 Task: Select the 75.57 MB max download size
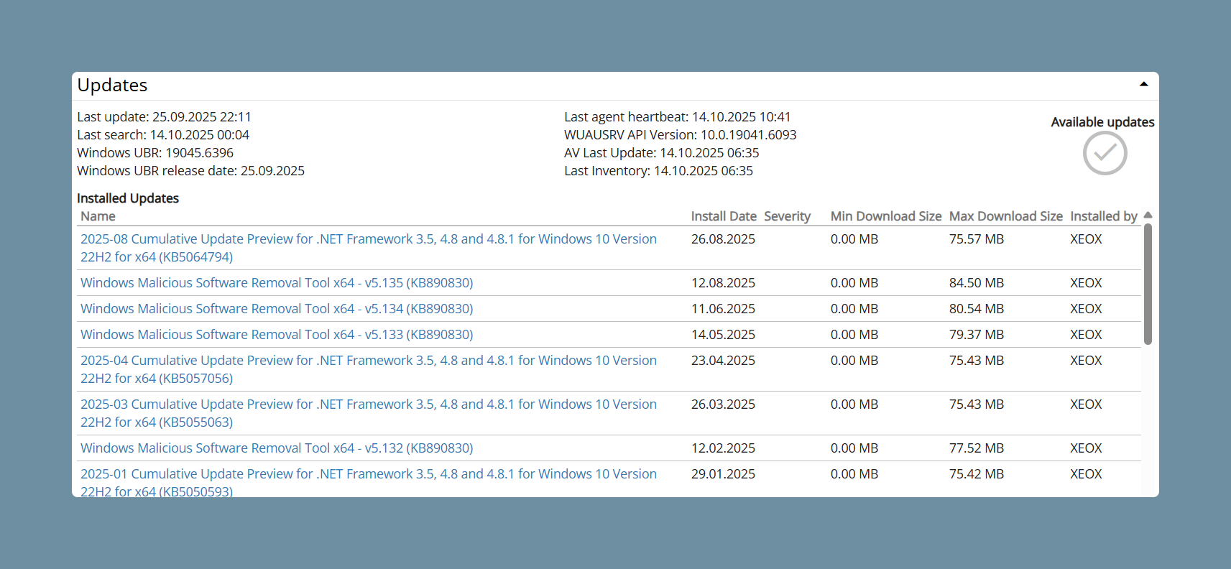[x=977, y=239]
